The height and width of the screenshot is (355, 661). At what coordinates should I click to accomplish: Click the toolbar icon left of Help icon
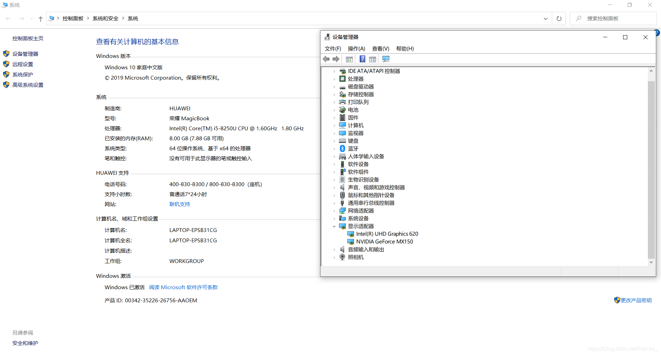[x=349, y=59]
